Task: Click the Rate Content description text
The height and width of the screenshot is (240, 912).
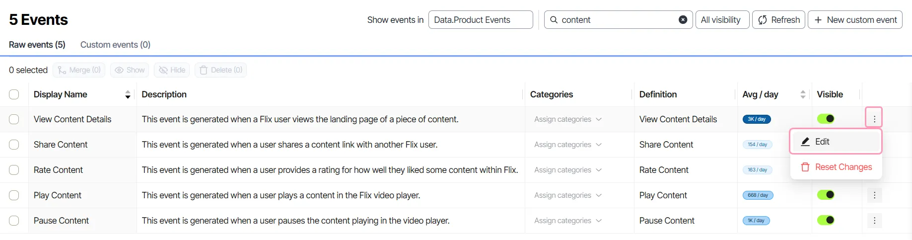Action: (x=330, y=170)
